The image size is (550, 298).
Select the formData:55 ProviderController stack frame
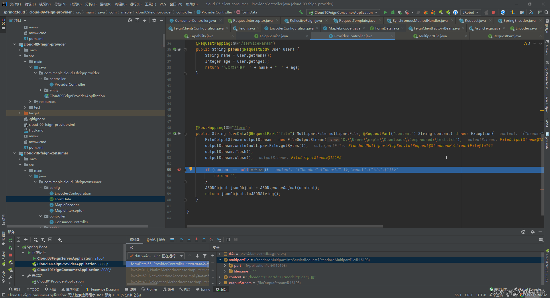click(x=168, y=264)
